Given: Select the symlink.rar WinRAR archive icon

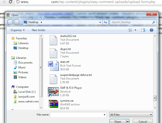Looking at the screenshot, I should pos(53,104).
